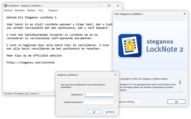Open the Bekijken menu
Viewport: 191px width, 119px height.
tap(31, 10)
